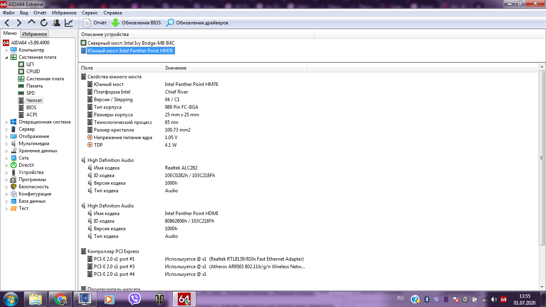
Task: Click the Отчёт toolbar button
Action: [96, 23]
